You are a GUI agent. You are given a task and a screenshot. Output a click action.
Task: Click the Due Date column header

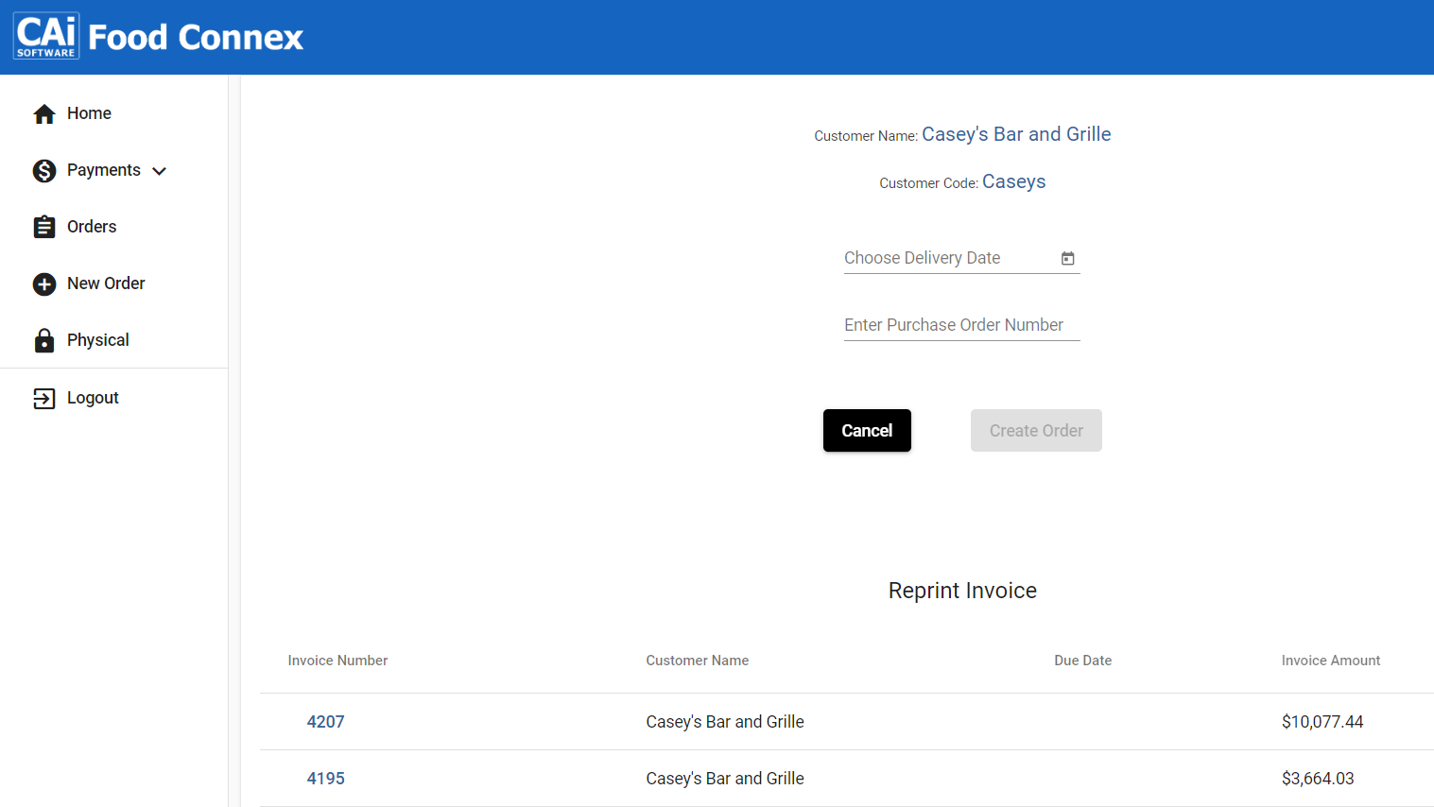click(1083, 661)
